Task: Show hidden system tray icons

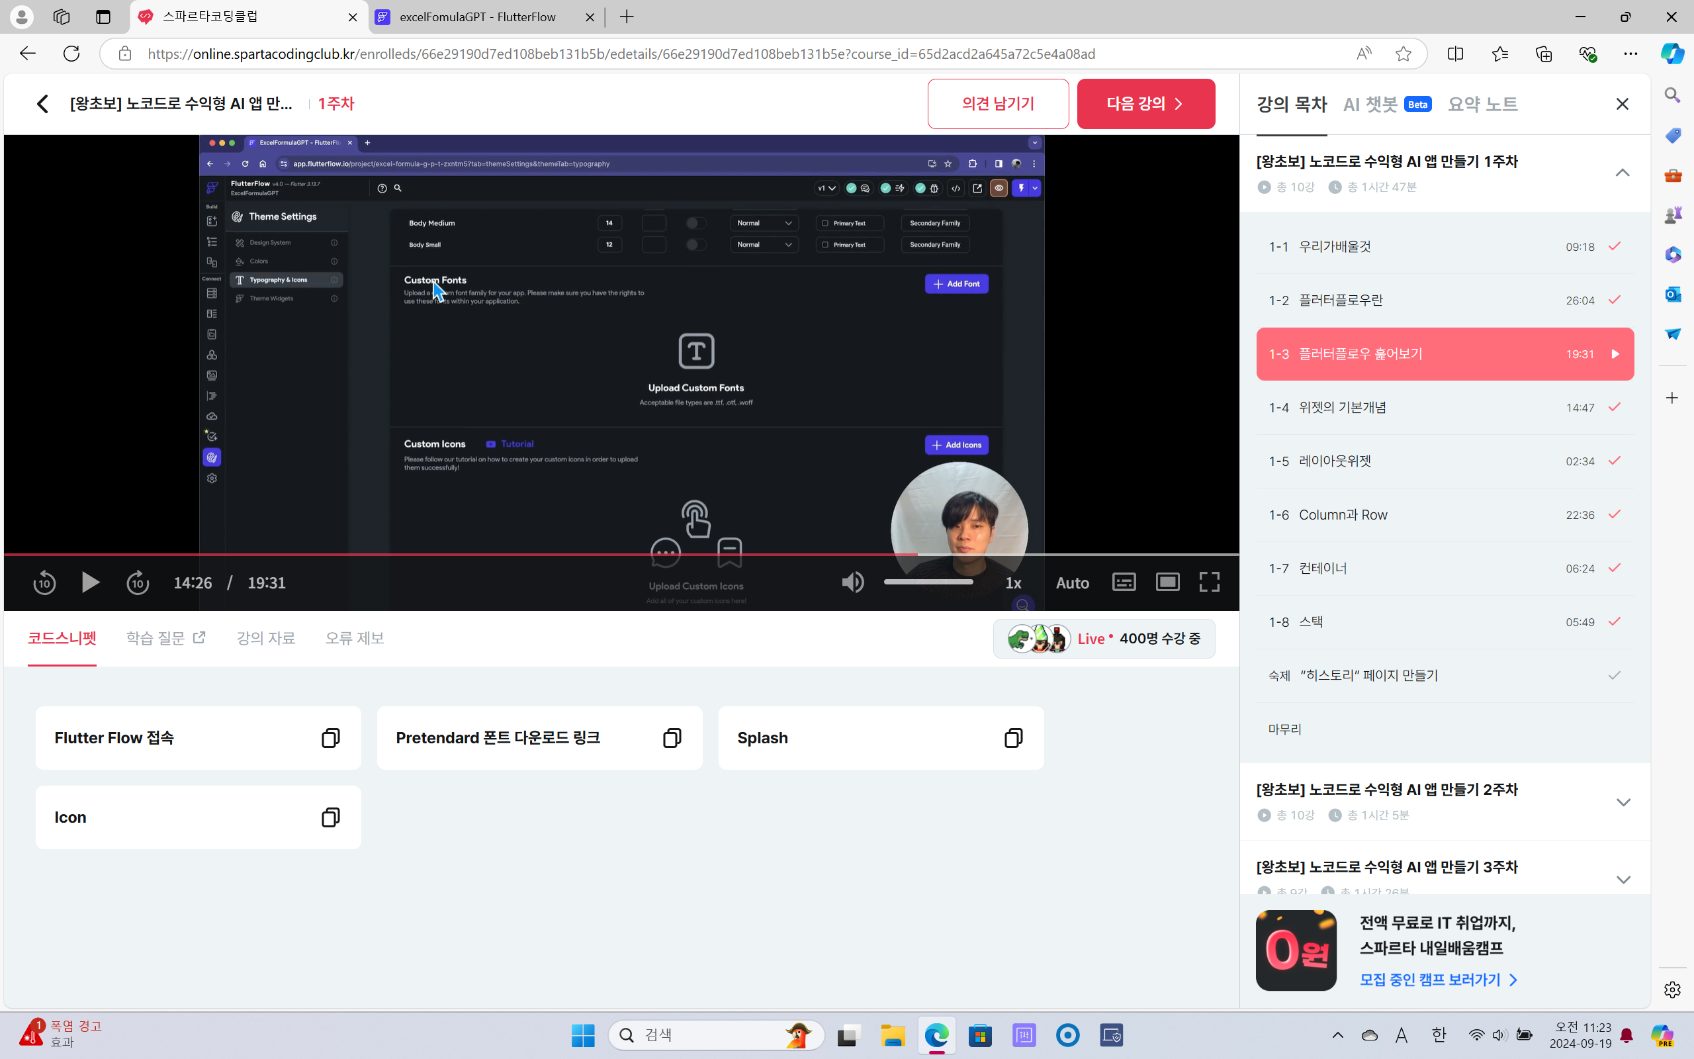Action: (x=1337, y=1035)
